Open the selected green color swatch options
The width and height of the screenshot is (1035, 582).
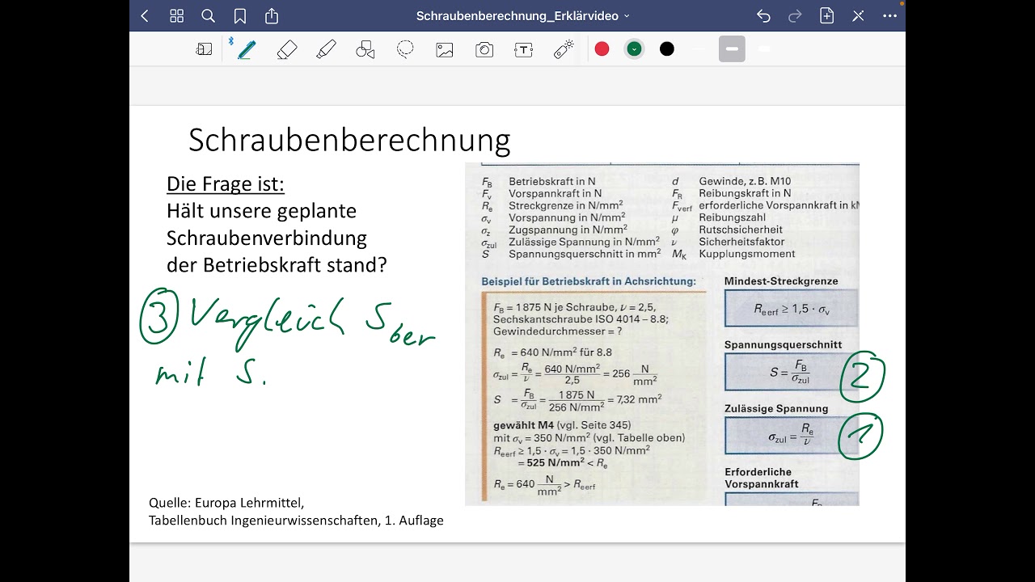(x=635, y=49)
